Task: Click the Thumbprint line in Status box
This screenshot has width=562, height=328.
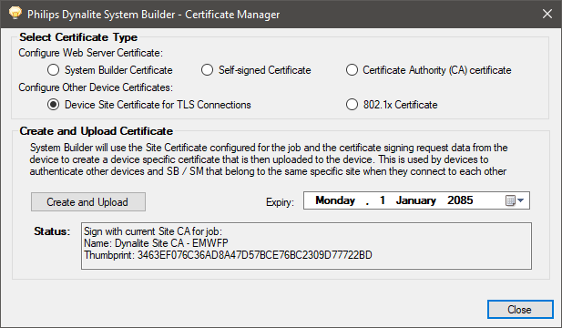Action: click(228, 255)
